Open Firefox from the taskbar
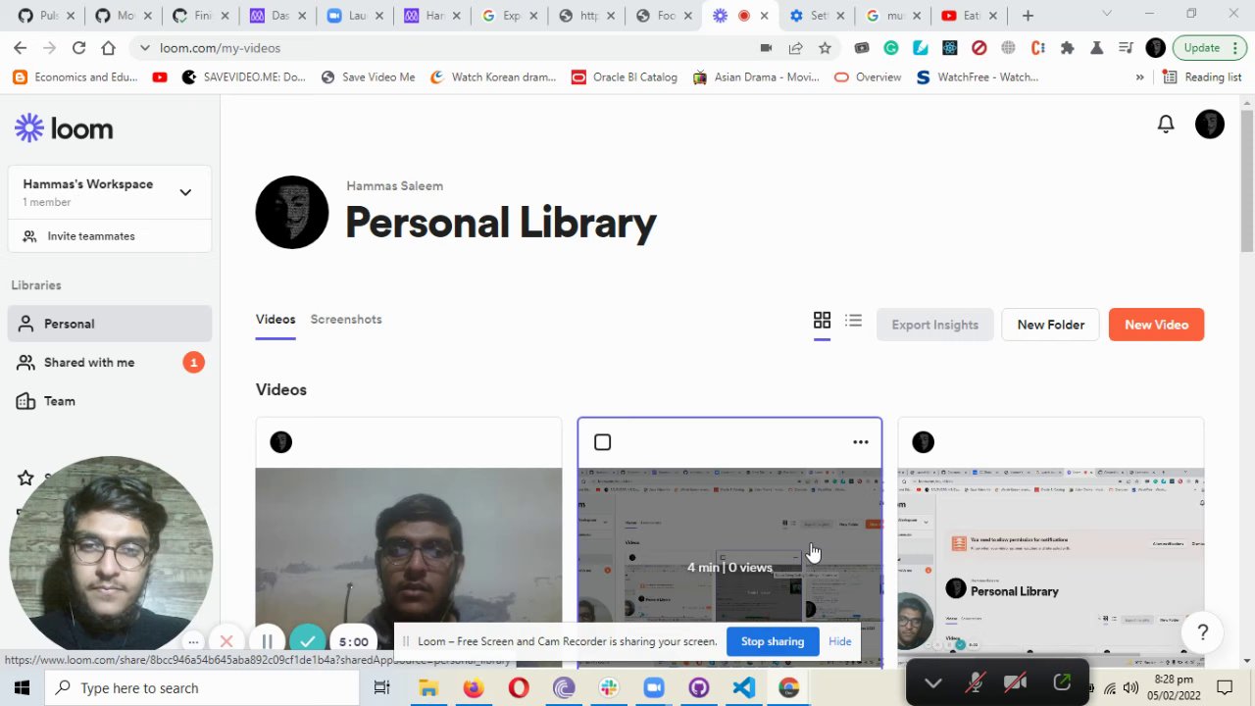 [474, 687]
